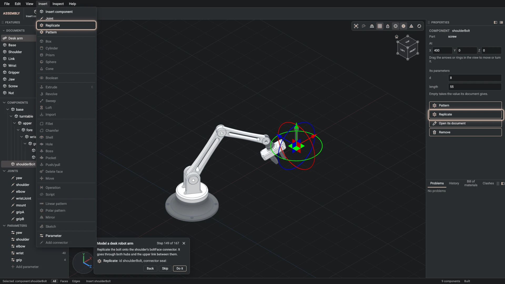Toggle perspective grid view icon
This screenshot has width=505, height=284.
click(372, 26)
